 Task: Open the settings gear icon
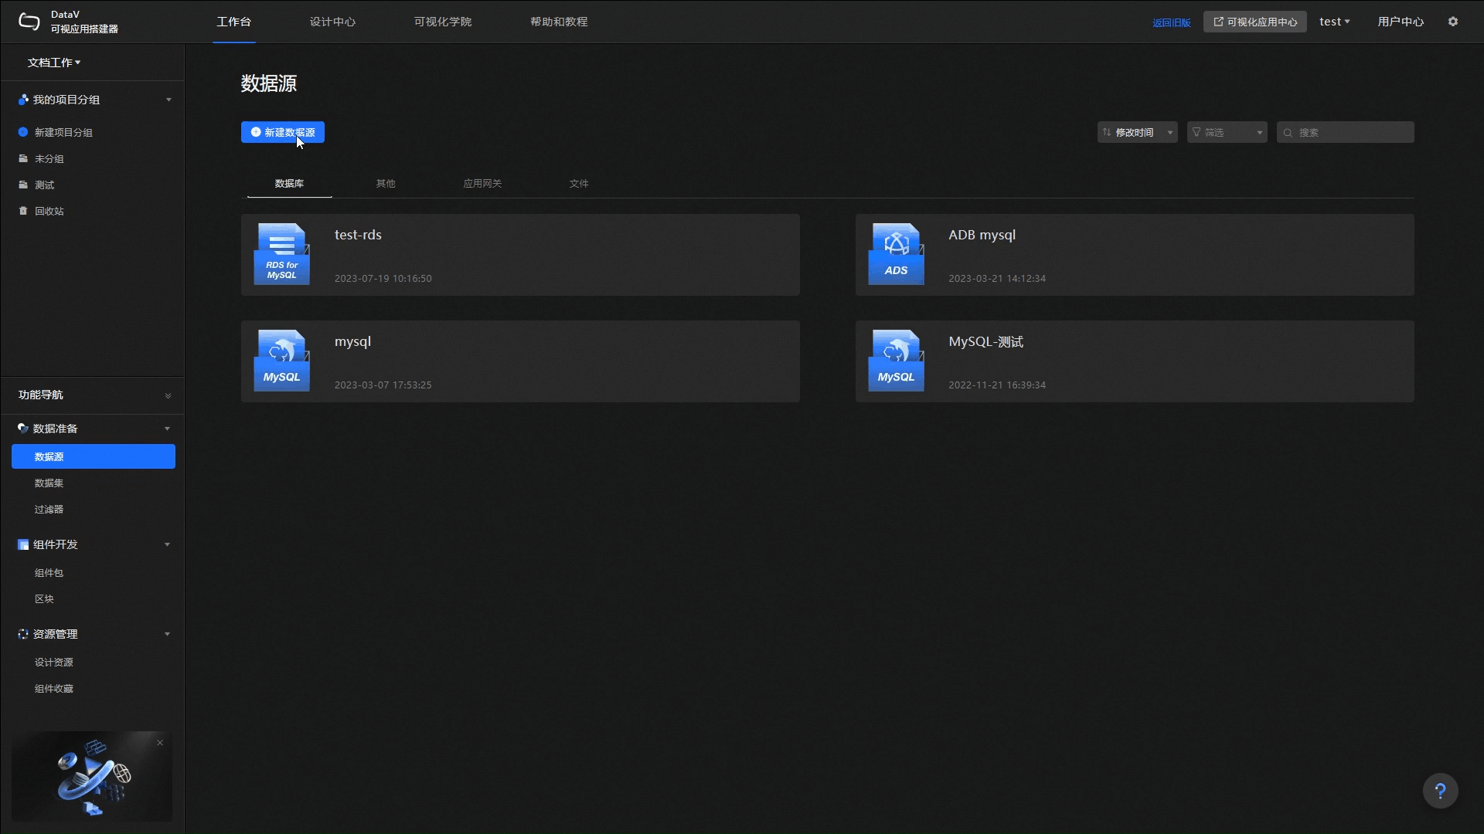tap(1453, 22)
